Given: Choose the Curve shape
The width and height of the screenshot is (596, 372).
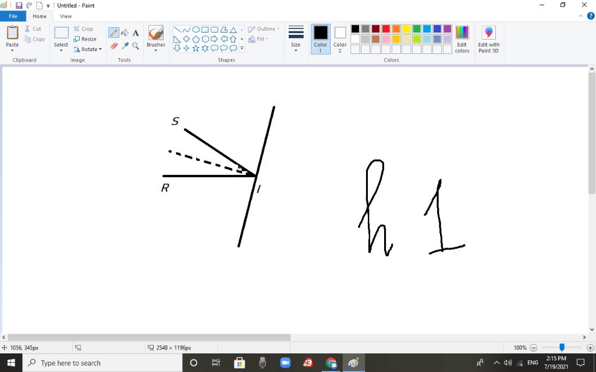Looking at the screenshot, I should 186,30.
